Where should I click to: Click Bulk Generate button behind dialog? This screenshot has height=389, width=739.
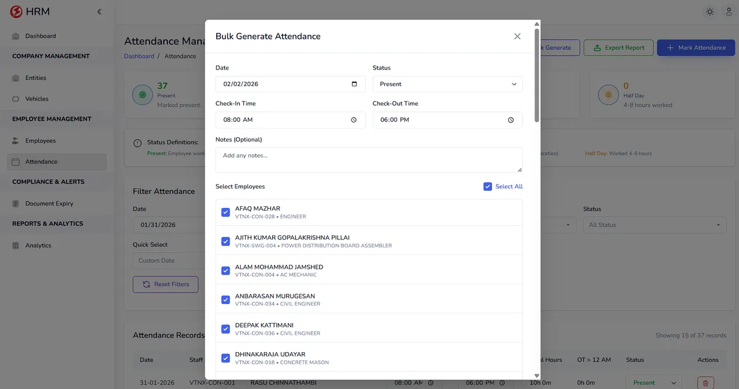coord(560,48)
